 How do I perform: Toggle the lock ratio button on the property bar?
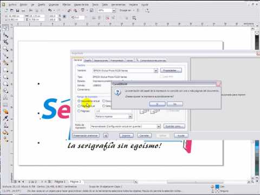(64, 16)
